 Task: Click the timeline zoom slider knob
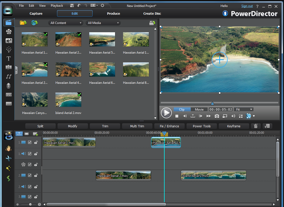[30, 204]
